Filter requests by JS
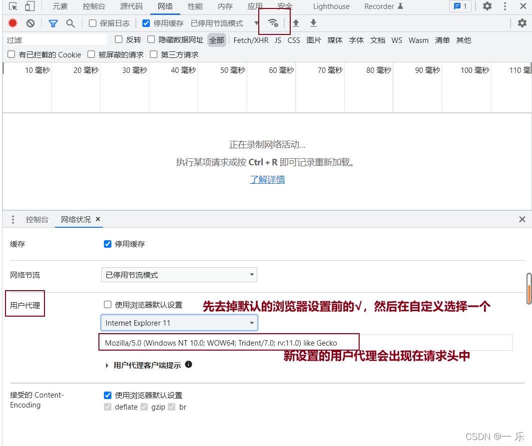This screenshot has height=446, width=532. (278, 40)
